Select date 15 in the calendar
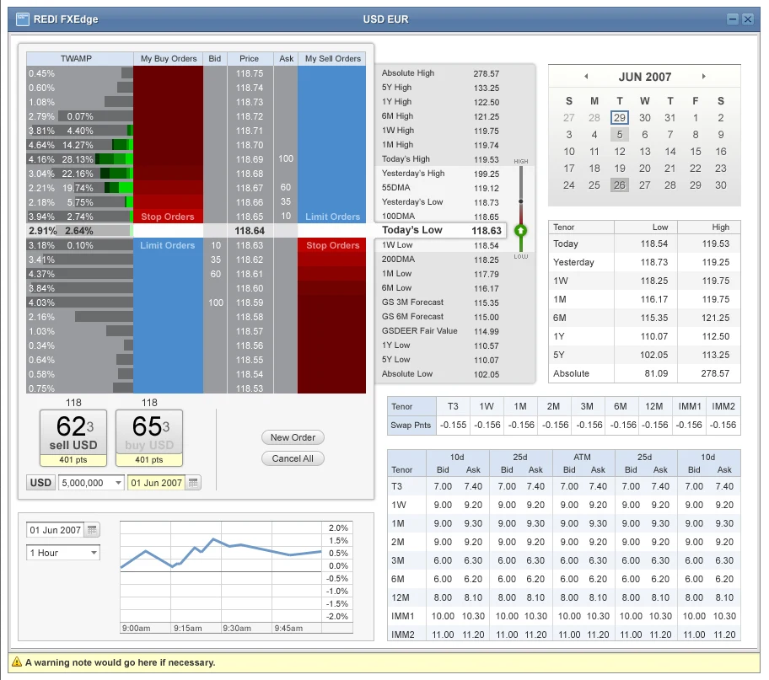Image resolution: width=769 pixels, height=680 pixels. coord(696,152)
